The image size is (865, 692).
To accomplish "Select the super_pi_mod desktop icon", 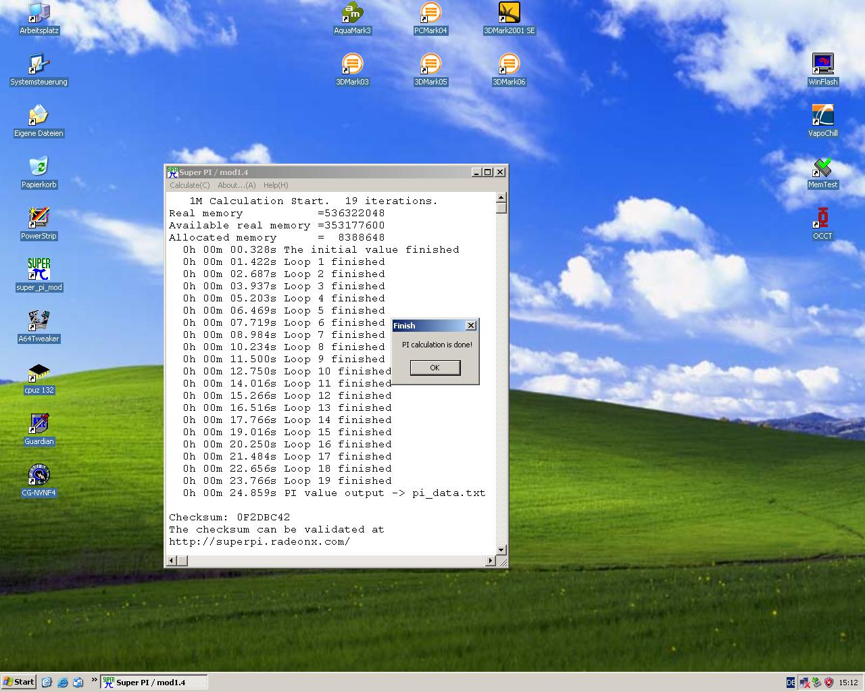I will [39, 270].
